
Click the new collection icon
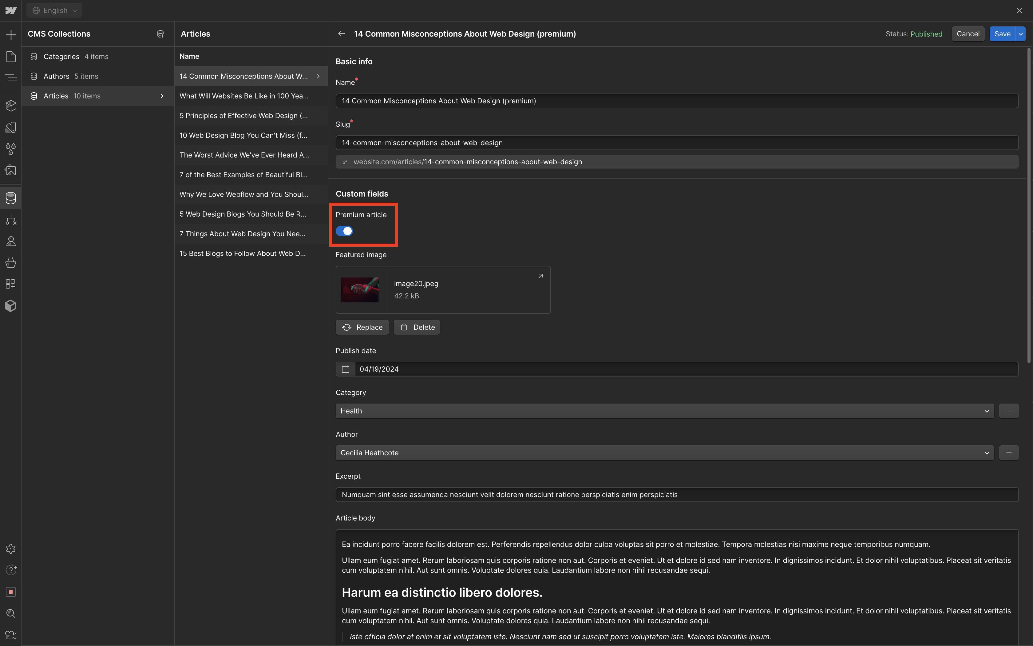[x=160, y=34]
